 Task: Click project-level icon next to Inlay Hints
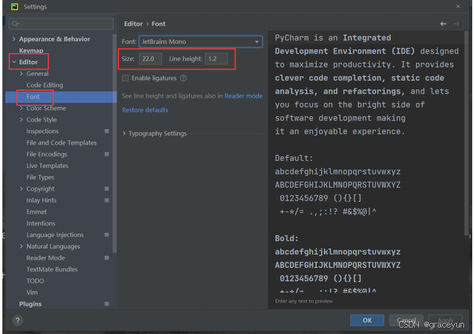coord(107,200)
